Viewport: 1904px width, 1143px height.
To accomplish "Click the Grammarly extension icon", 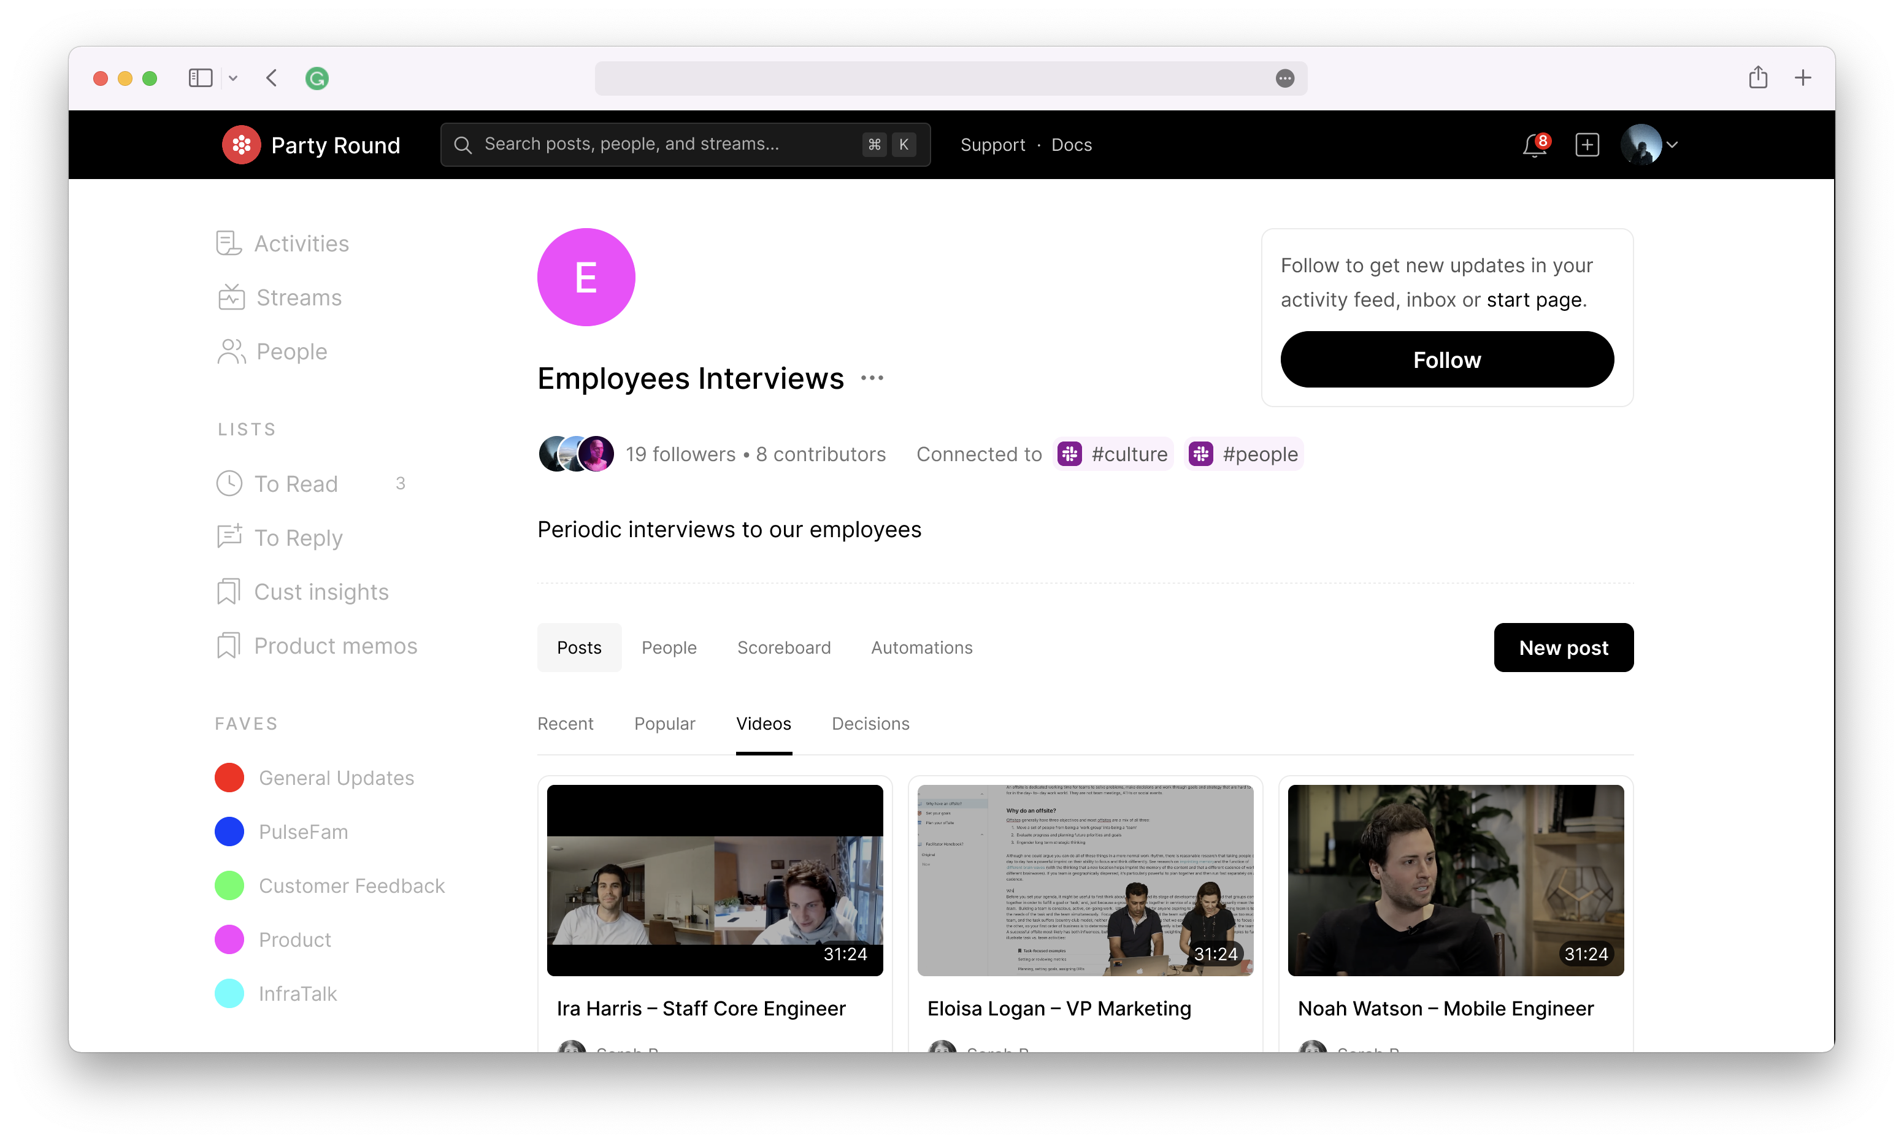I will click(x=317, y=78).
